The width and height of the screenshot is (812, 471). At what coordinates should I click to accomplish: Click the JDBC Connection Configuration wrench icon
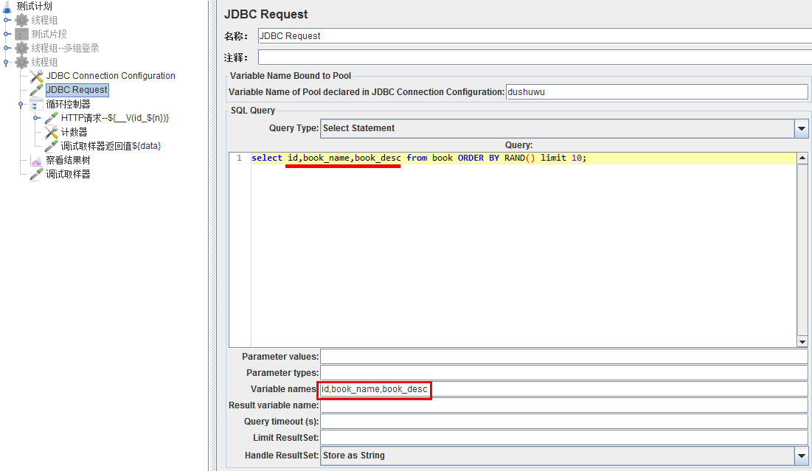click(x=36, y=76)
